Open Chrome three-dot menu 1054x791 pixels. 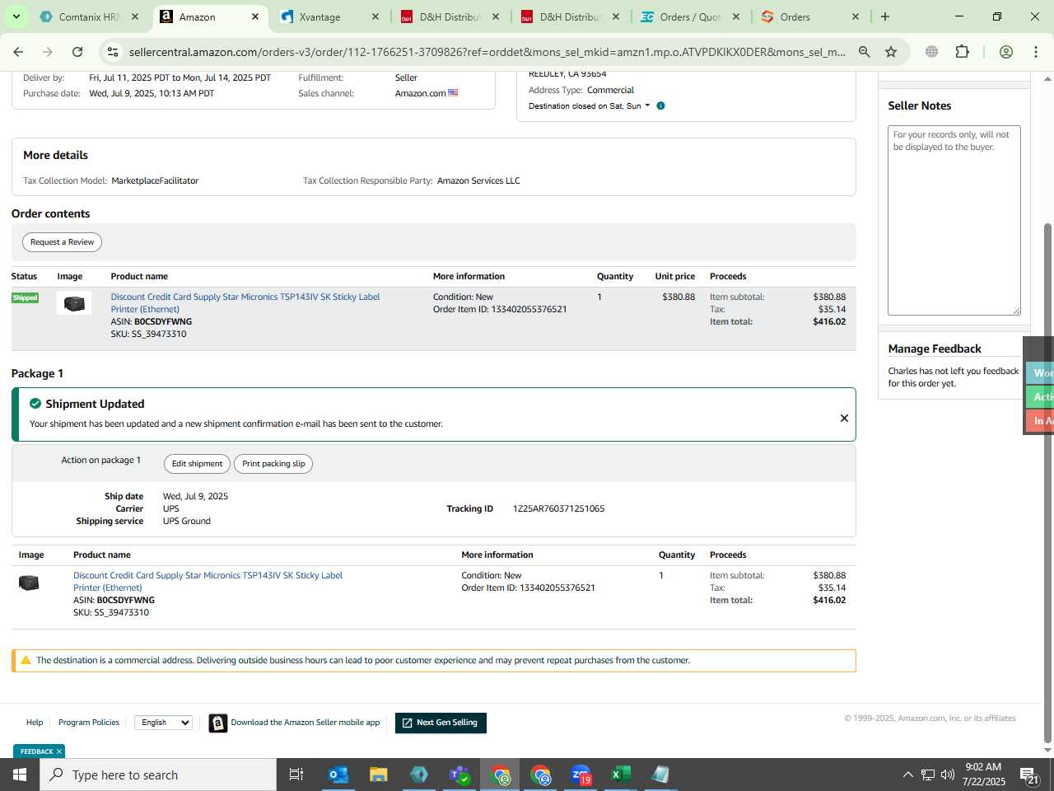tap(1036, 52)
